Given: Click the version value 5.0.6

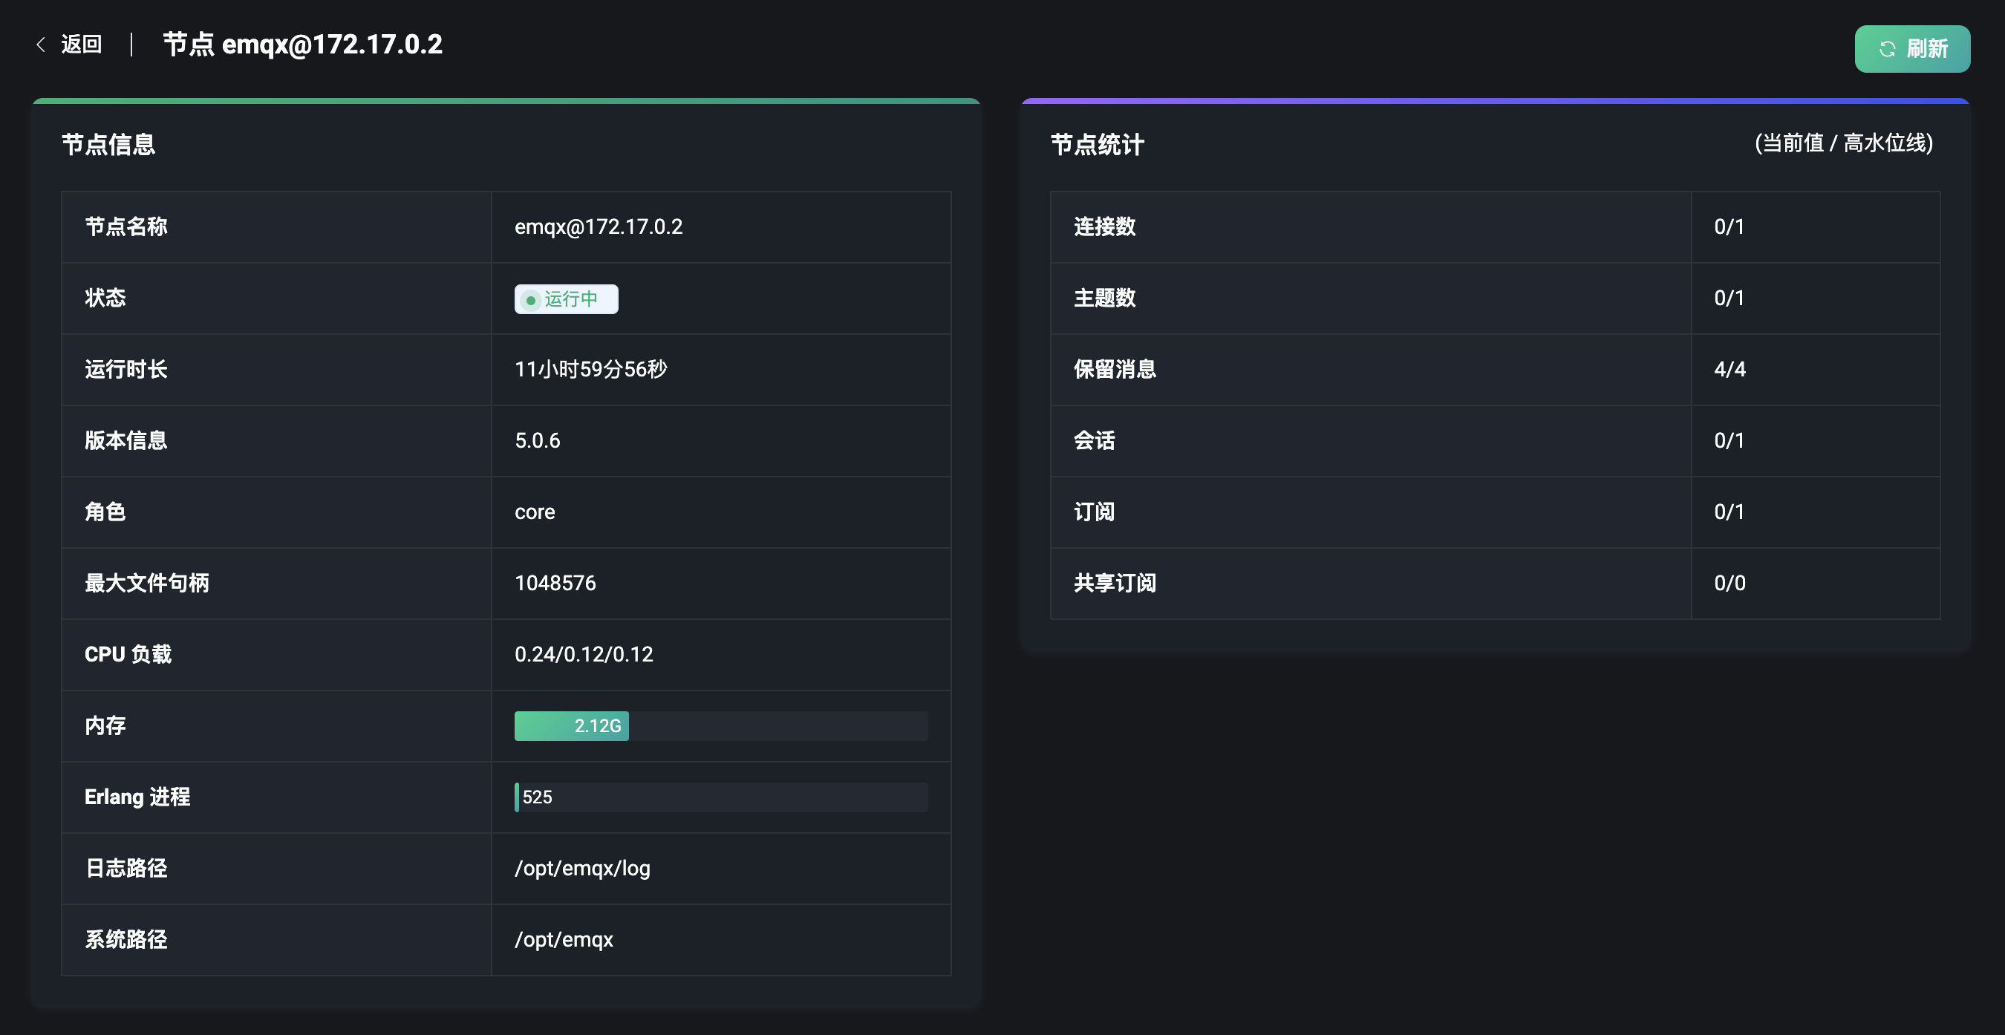Looking at the screenshot, I should pyautogui.click(x=537, y=440).
